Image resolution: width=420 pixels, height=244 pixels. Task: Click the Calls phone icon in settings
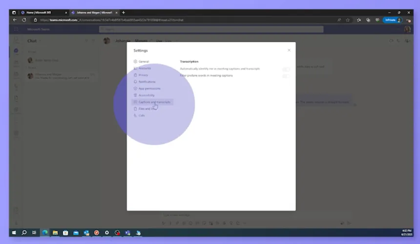[x=135, y=116]
